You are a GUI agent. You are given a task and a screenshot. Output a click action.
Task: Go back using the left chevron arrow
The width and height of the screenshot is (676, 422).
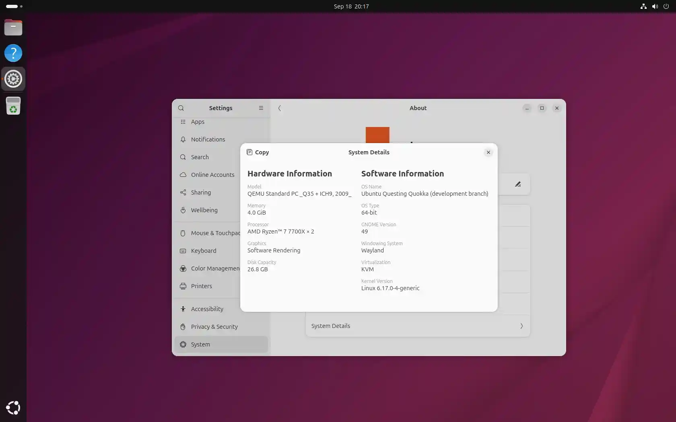coord(280,108)
